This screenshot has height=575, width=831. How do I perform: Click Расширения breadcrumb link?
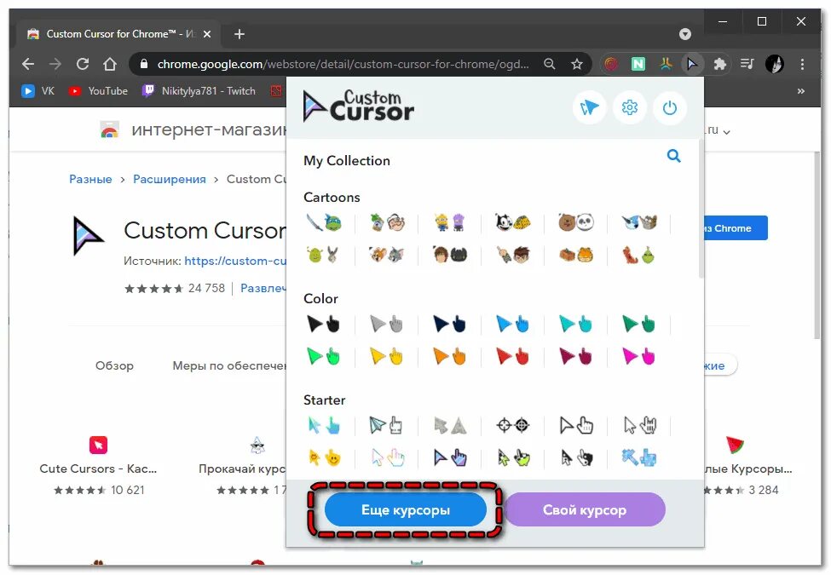pos(169,180)
